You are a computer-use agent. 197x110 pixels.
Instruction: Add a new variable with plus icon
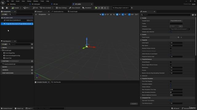[32, 70]
